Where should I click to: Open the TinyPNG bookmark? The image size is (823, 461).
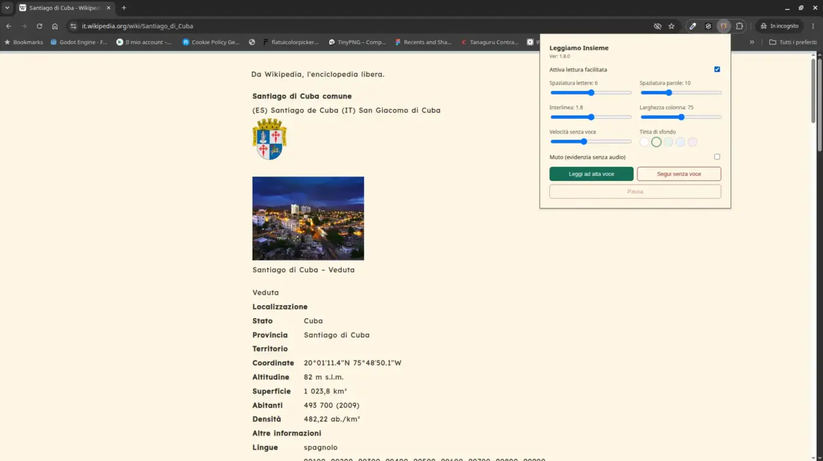(x=357, y=42)
